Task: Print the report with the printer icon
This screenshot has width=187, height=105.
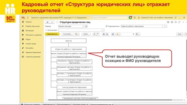Action: click(x=104, y=34)
